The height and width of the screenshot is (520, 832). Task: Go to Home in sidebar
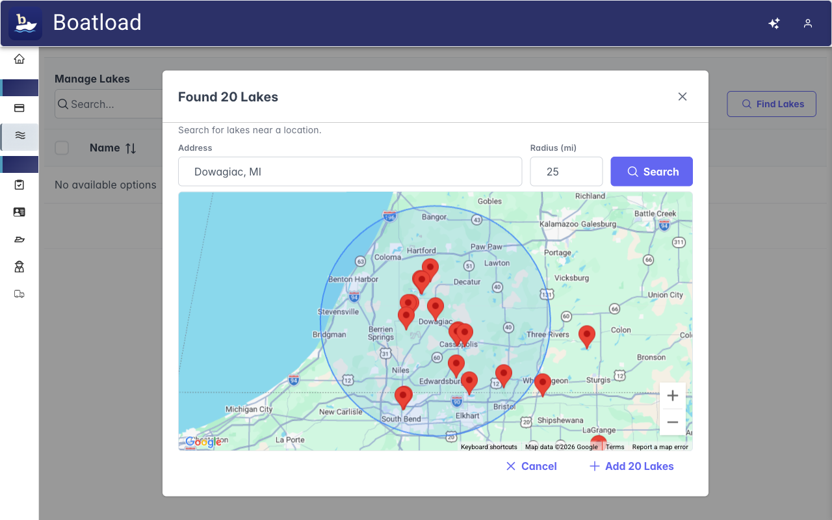[19, 59]
